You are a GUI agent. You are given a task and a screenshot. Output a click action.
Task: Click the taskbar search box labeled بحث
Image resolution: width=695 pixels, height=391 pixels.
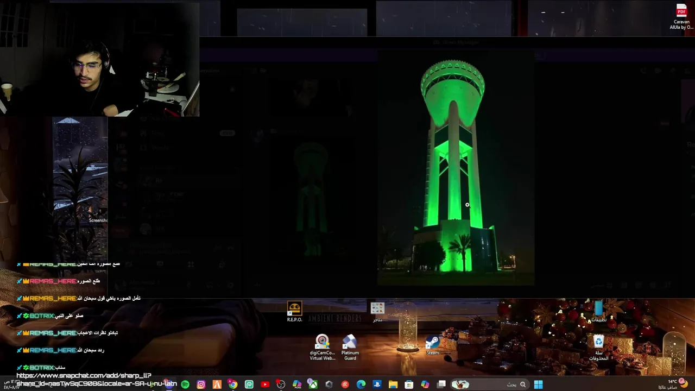coord(490,384)
